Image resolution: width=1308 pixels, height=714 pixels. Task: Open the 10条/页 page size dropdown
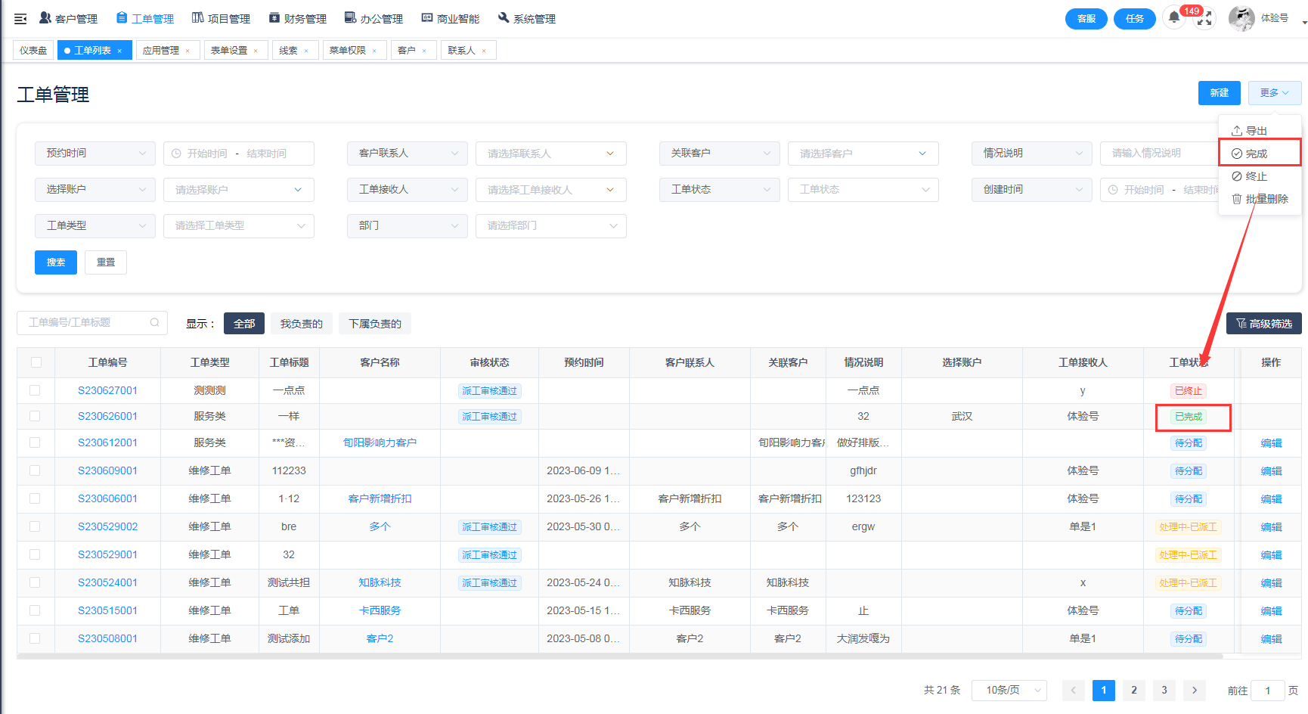[1009, 690]
